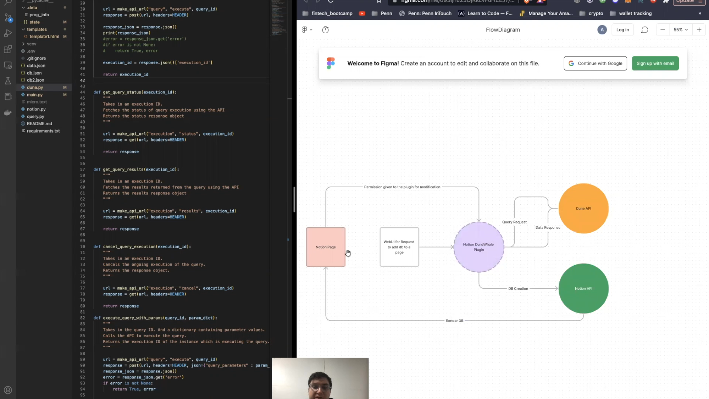Image resolution: width=709 pixels, height=399 pixels.
Task: Open Extensions view in activity bar
Action: point(8,49)
